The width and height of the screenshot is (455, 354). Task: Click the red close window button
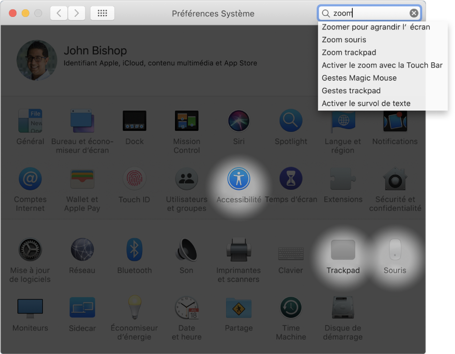click(x=13, y=13)
